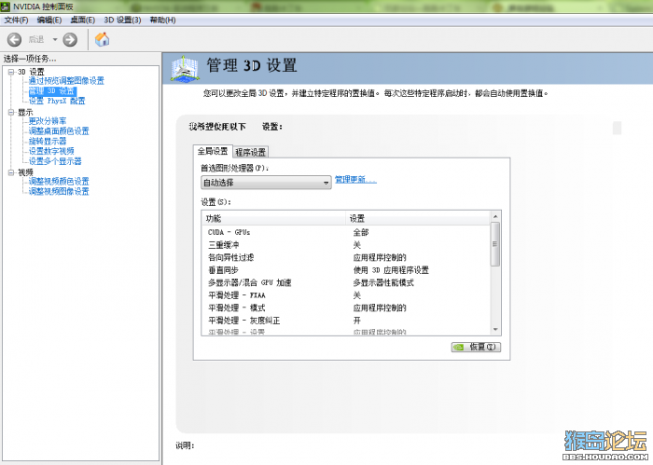Select the 各向异性过滤 setting row
This screenshot has height=465, width=653.
pyautogui.click(x=346, y=257)
